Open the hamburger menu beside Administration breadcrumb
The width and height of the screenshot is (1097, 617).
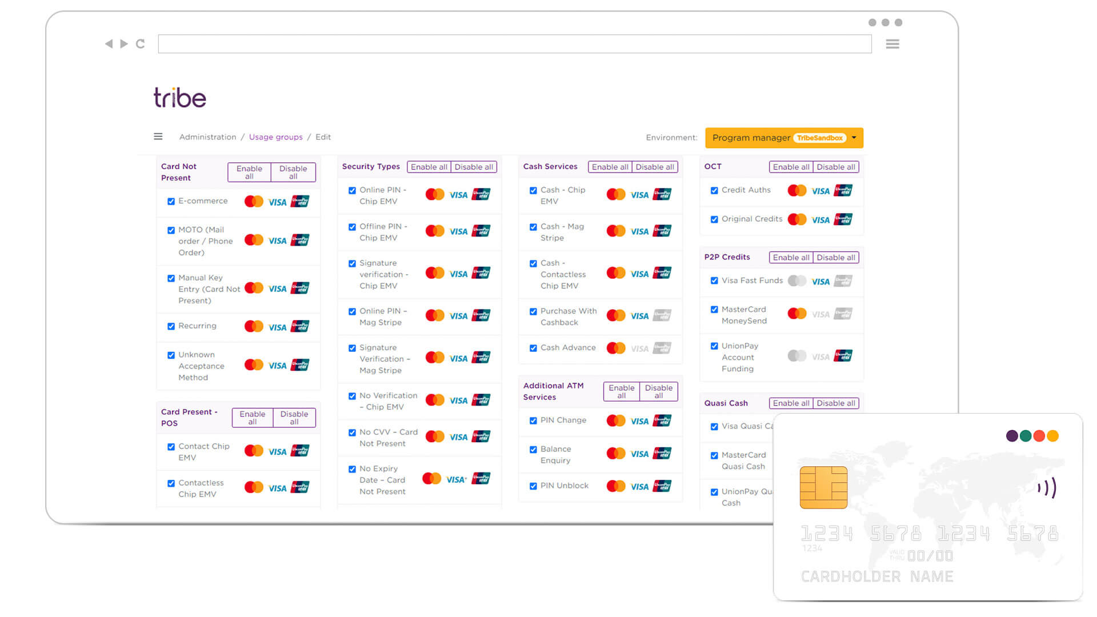click(x=158, y=137)
